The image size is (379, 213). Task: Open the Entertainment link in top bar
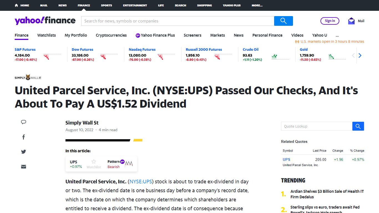pos(135,5)
